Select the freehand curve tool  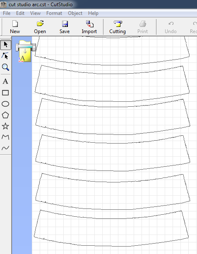tap(5, 148)
